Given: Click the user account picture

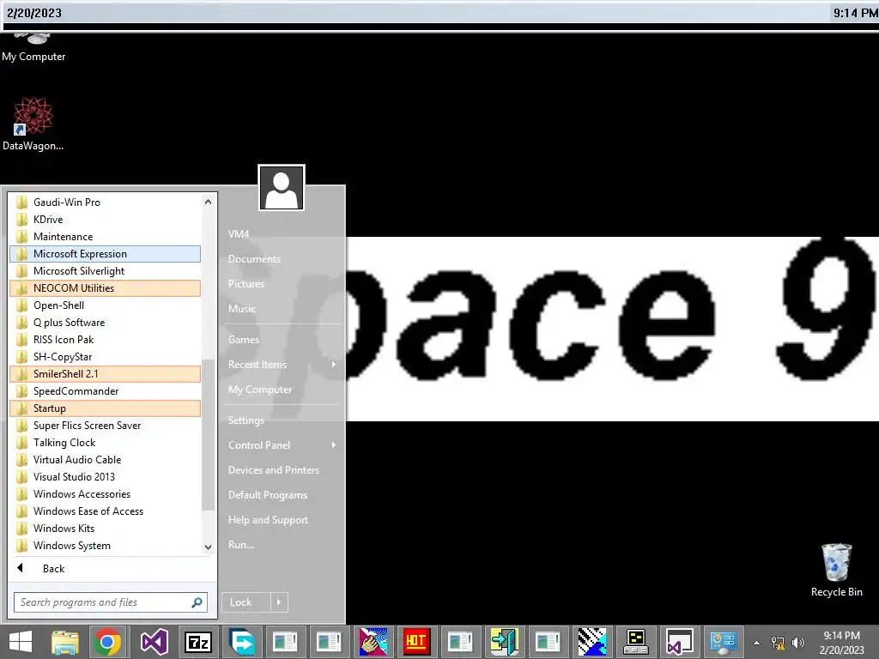Looking at the screenshot, I should click(282, 188).
